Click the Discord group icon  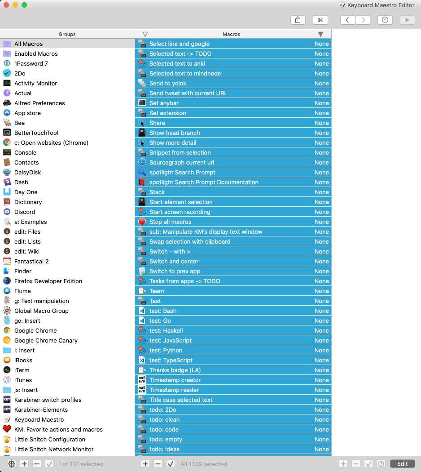[7, 212]
